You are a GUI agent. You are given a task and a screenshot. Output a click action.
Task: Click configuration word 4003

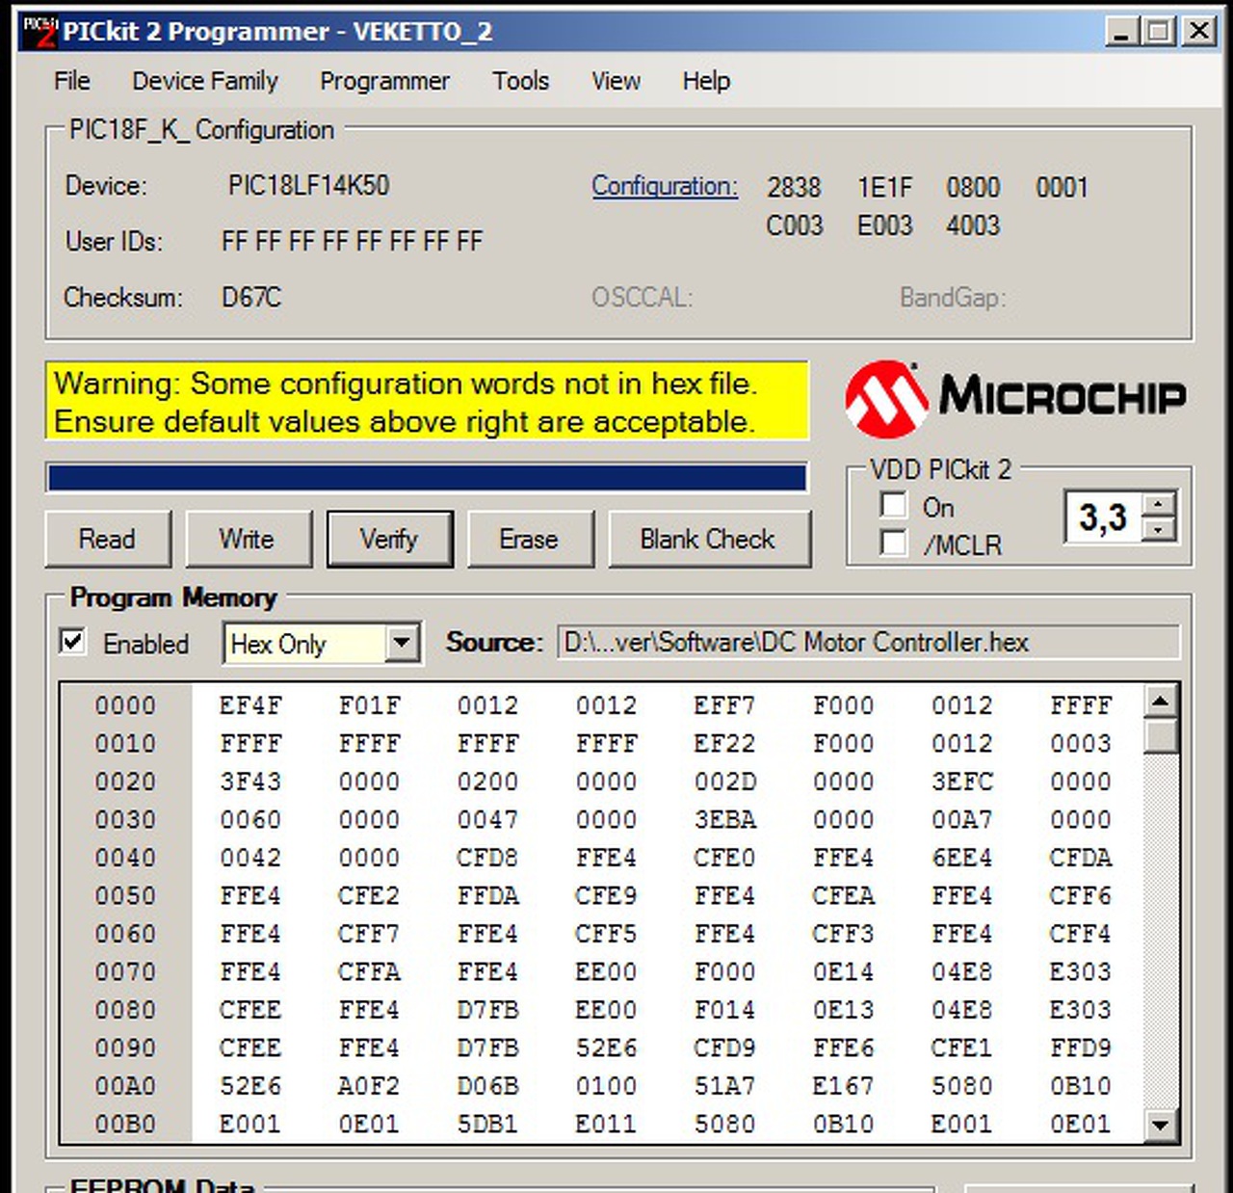pyautogui.click(x=973, y=225)
